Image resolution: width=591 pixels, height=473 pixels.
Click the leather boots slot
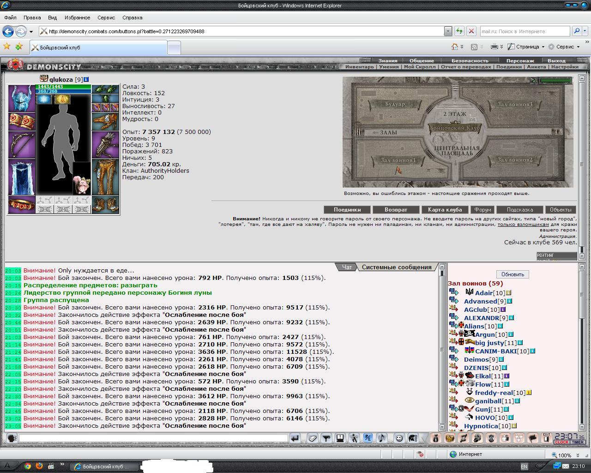coord(105,205)
